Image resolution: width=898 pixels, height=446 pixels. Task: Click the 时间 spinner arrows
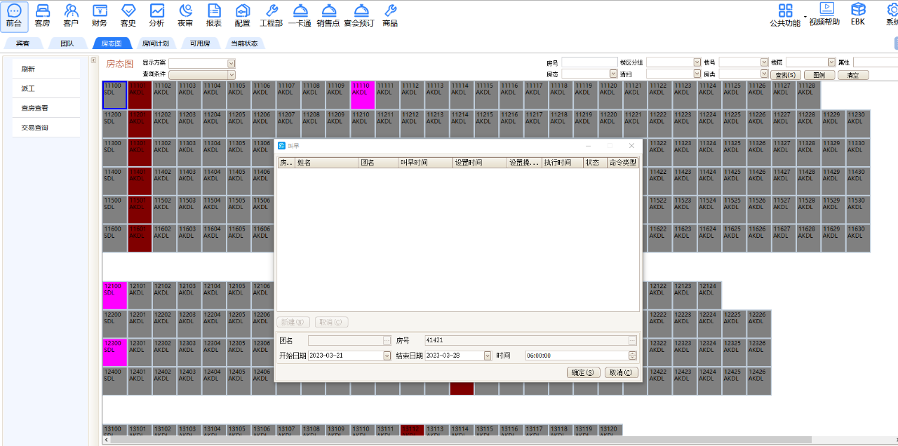(x=632, y=356)
